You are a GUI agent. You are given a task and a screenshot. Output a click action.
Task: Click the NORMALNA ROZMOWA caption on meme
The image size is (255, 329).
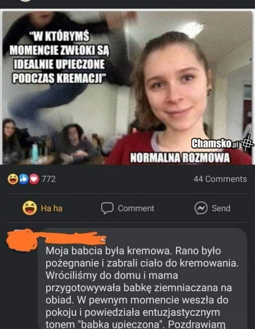click(x=180, y=158)
